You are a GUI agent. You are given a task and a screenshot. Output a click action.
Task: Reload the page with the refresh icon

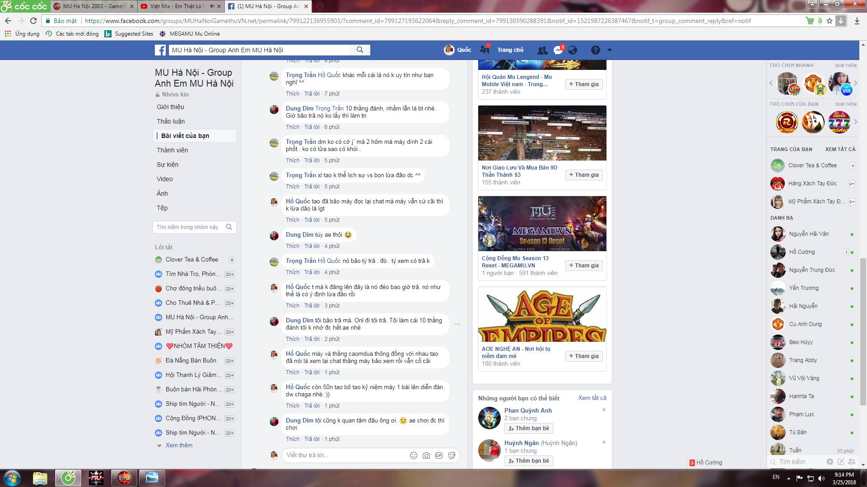point(33,21)
